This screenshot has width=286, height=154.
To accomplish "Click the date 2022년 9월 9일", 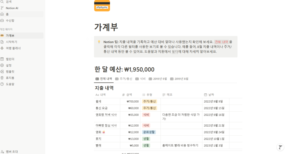I will tap(213, 101).
